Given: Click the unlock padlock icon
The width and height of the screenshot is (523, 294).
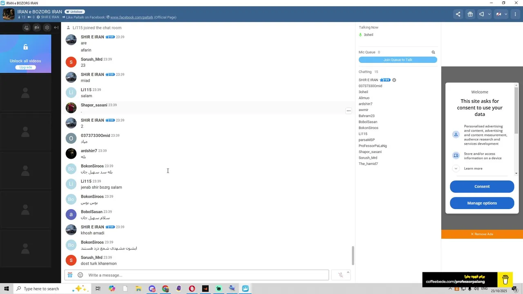Looking at the screenshot, I should (25, 47).
